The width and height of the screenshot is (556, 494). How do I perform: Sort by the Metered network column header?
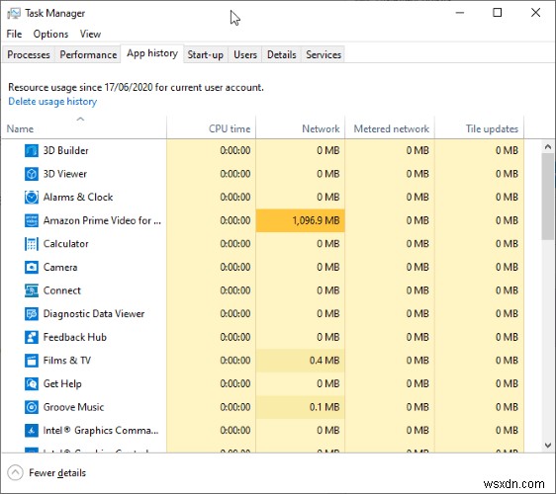pos(390,128)
